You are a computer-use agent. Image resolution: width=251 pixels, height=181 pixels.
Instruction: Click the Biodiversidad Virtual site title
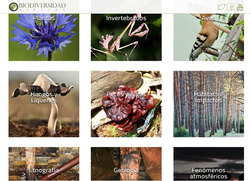coord(42,7)
